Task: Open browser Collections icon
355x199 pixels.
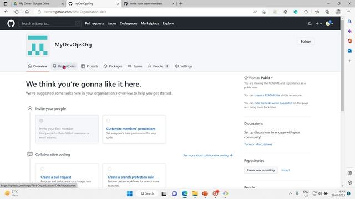Action: (327, 12)
